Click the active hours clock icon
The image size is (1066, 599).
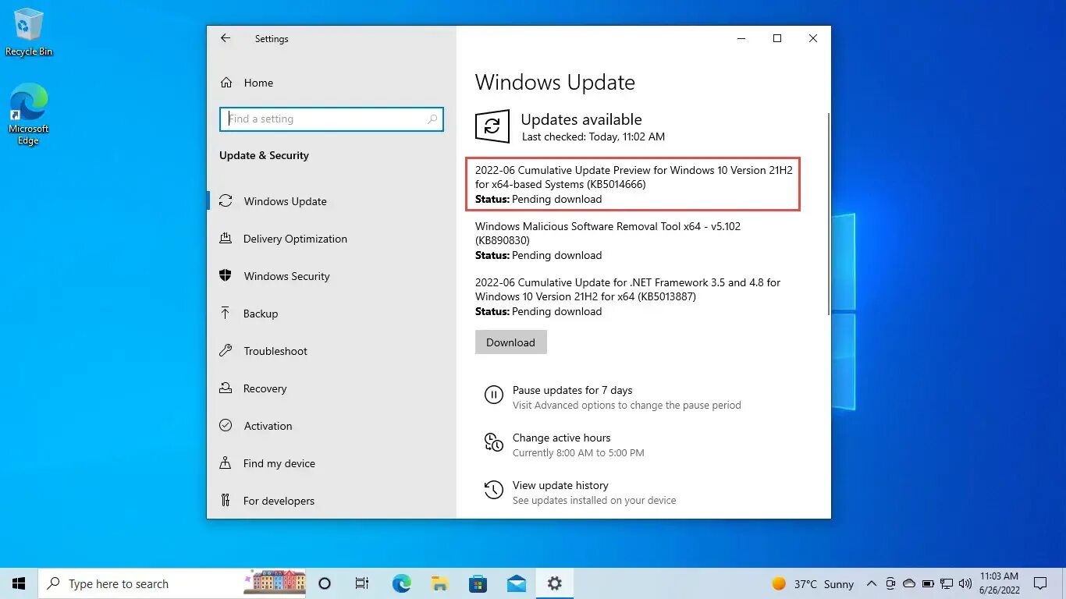click(493, 442)
